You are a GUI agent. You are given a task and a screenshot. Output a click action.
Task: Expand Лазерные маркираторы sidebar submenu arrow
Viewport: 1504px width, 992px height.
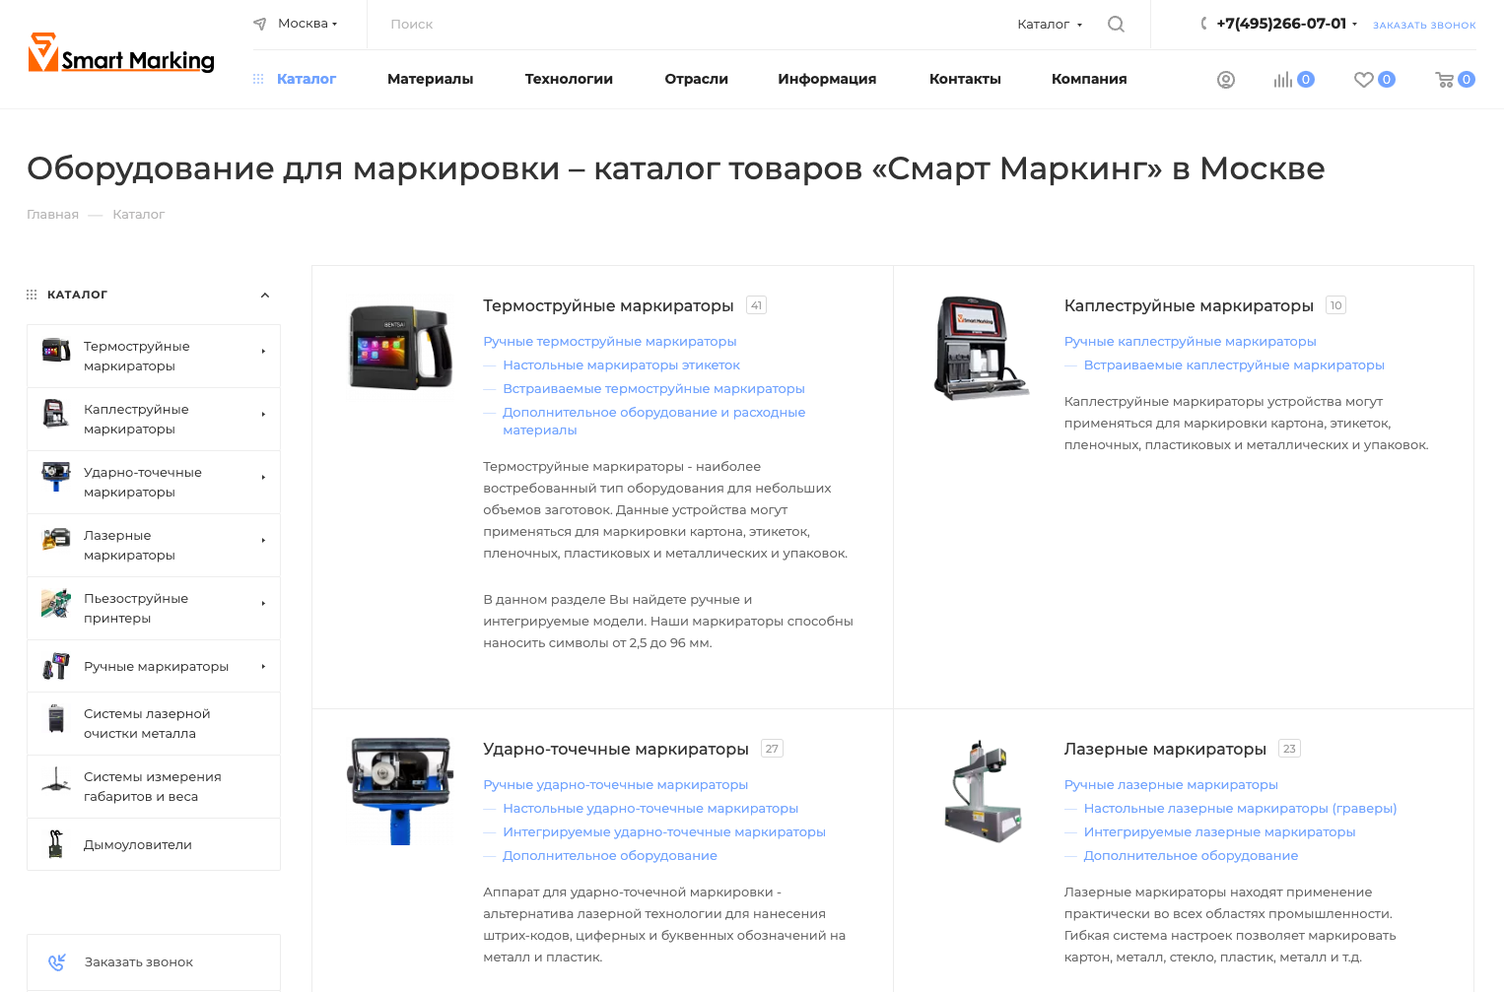[263, 540]
